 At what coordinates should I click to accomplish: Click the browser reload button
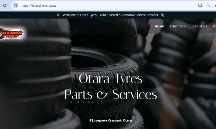[x=5, y=5]
